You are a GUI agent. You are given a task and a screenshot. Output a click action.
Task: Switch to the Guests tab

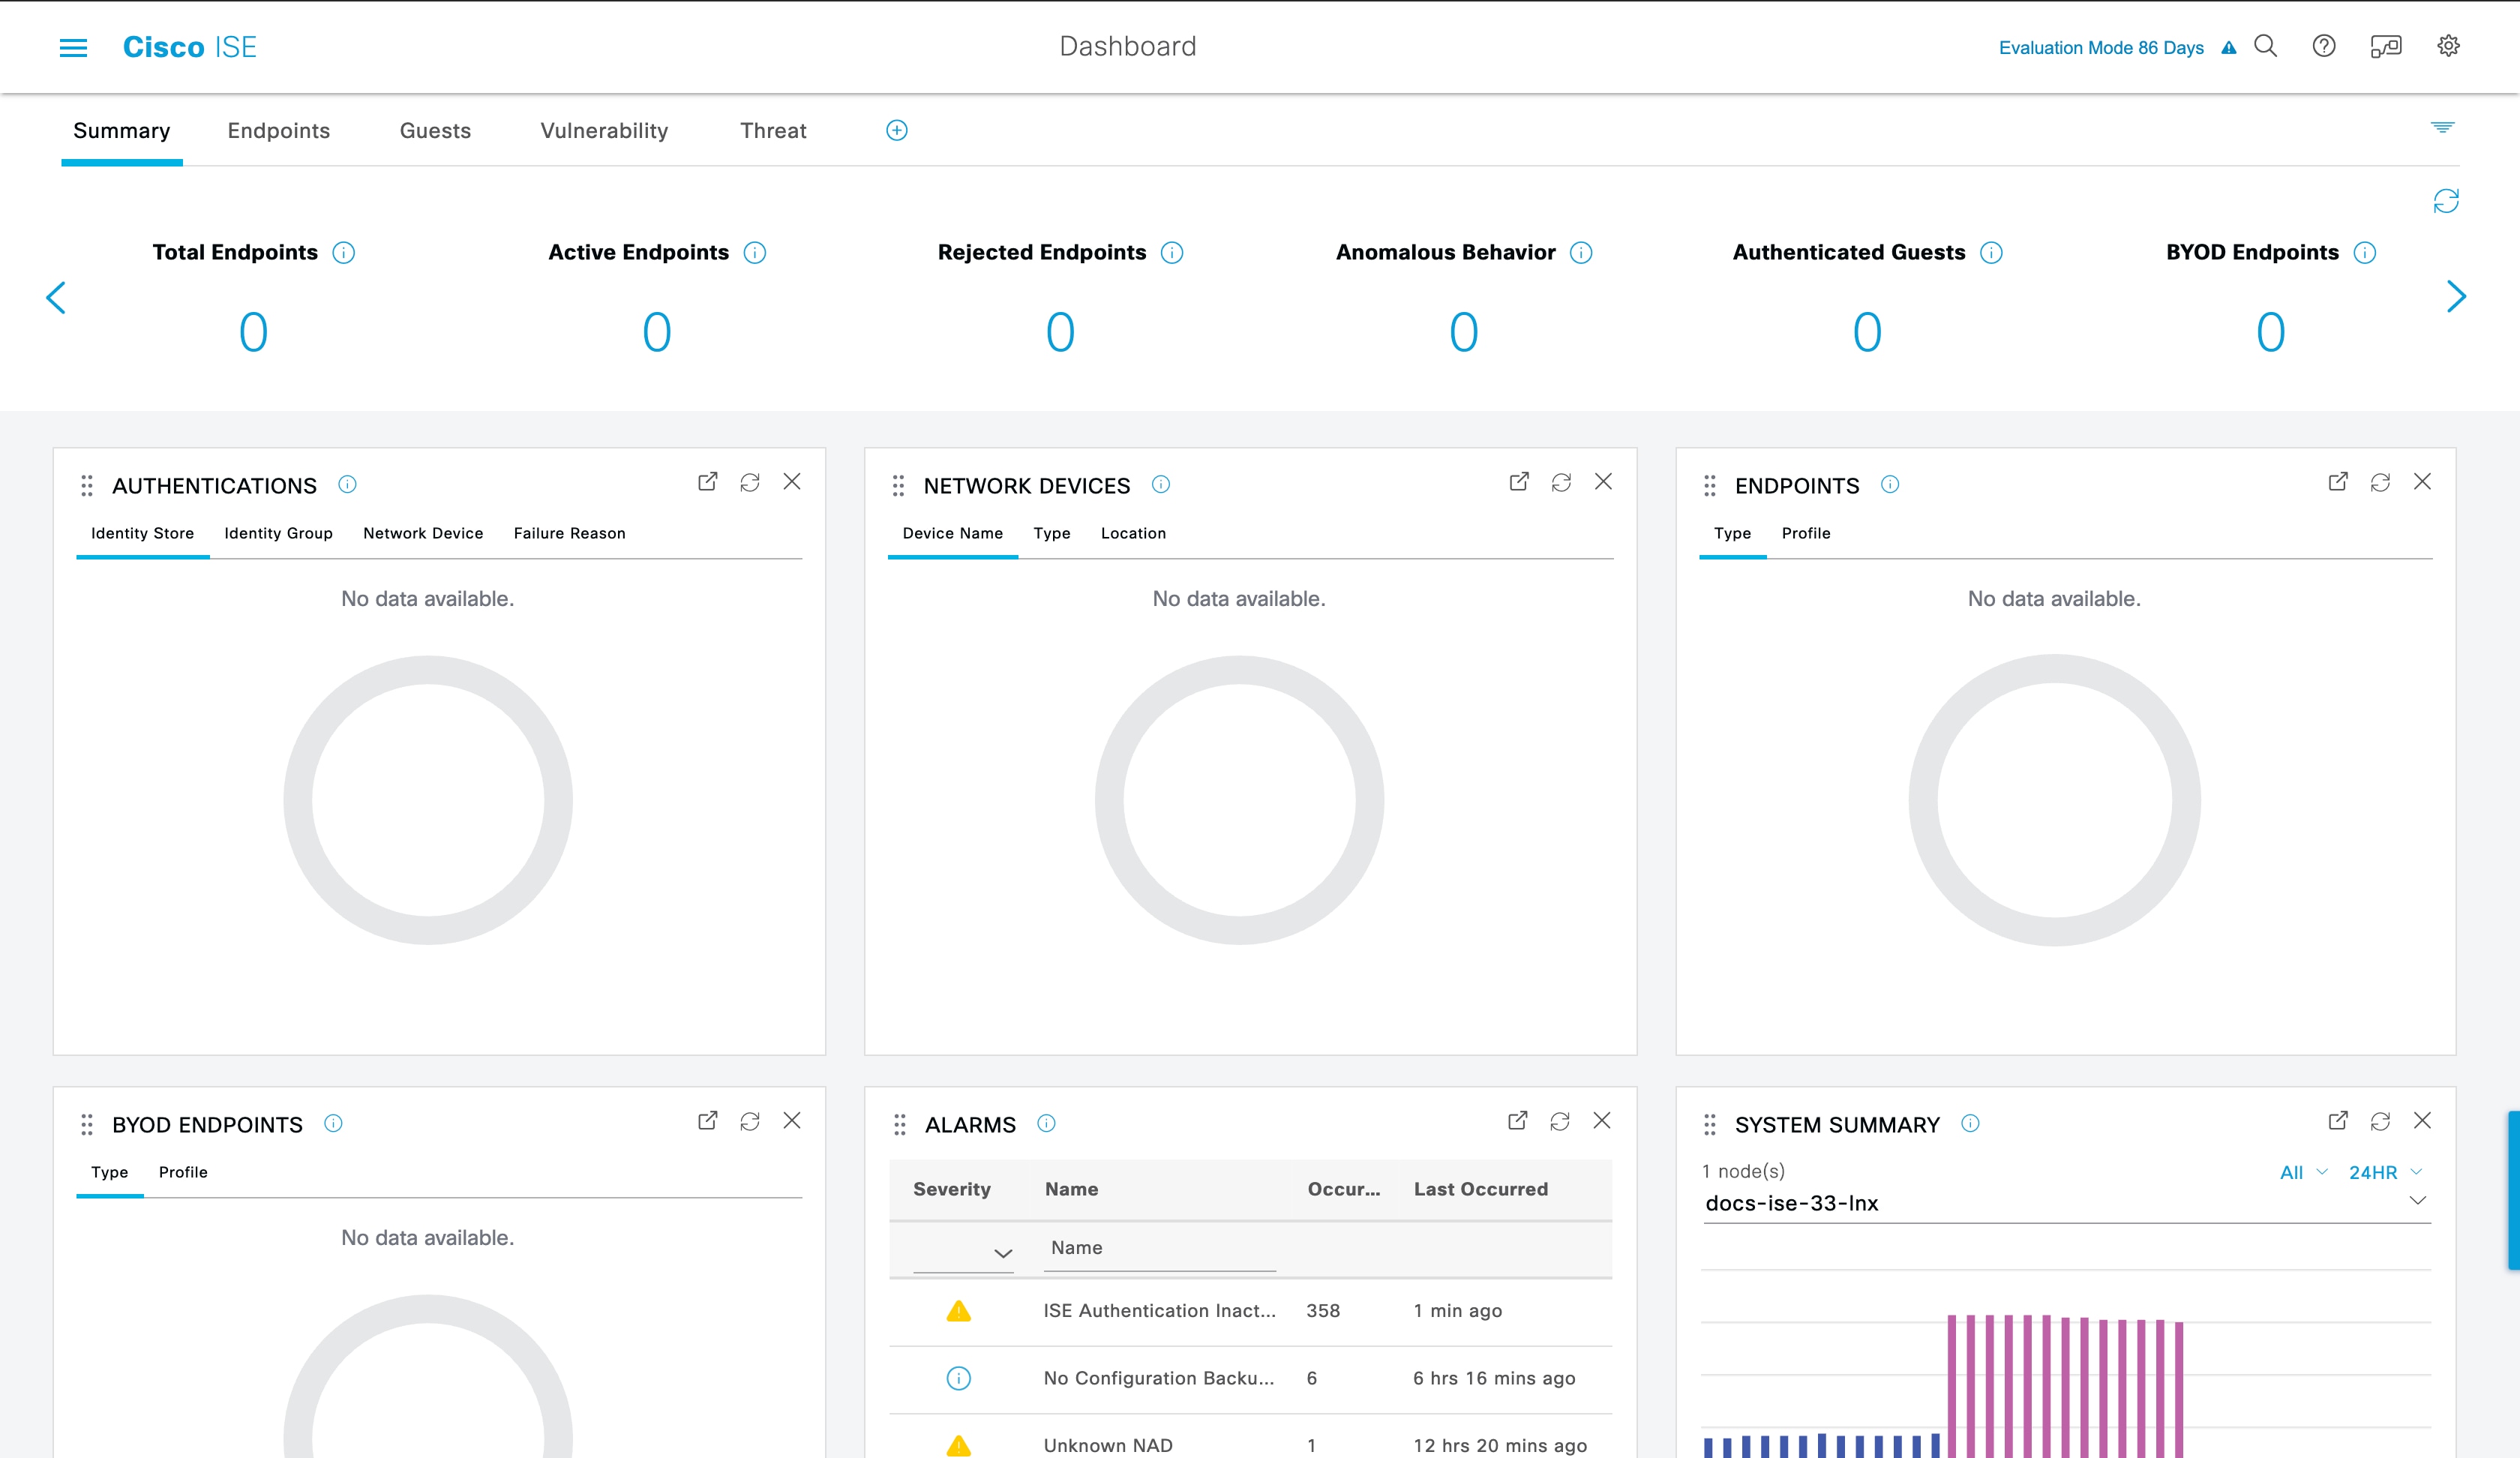(x=434, y=130)
